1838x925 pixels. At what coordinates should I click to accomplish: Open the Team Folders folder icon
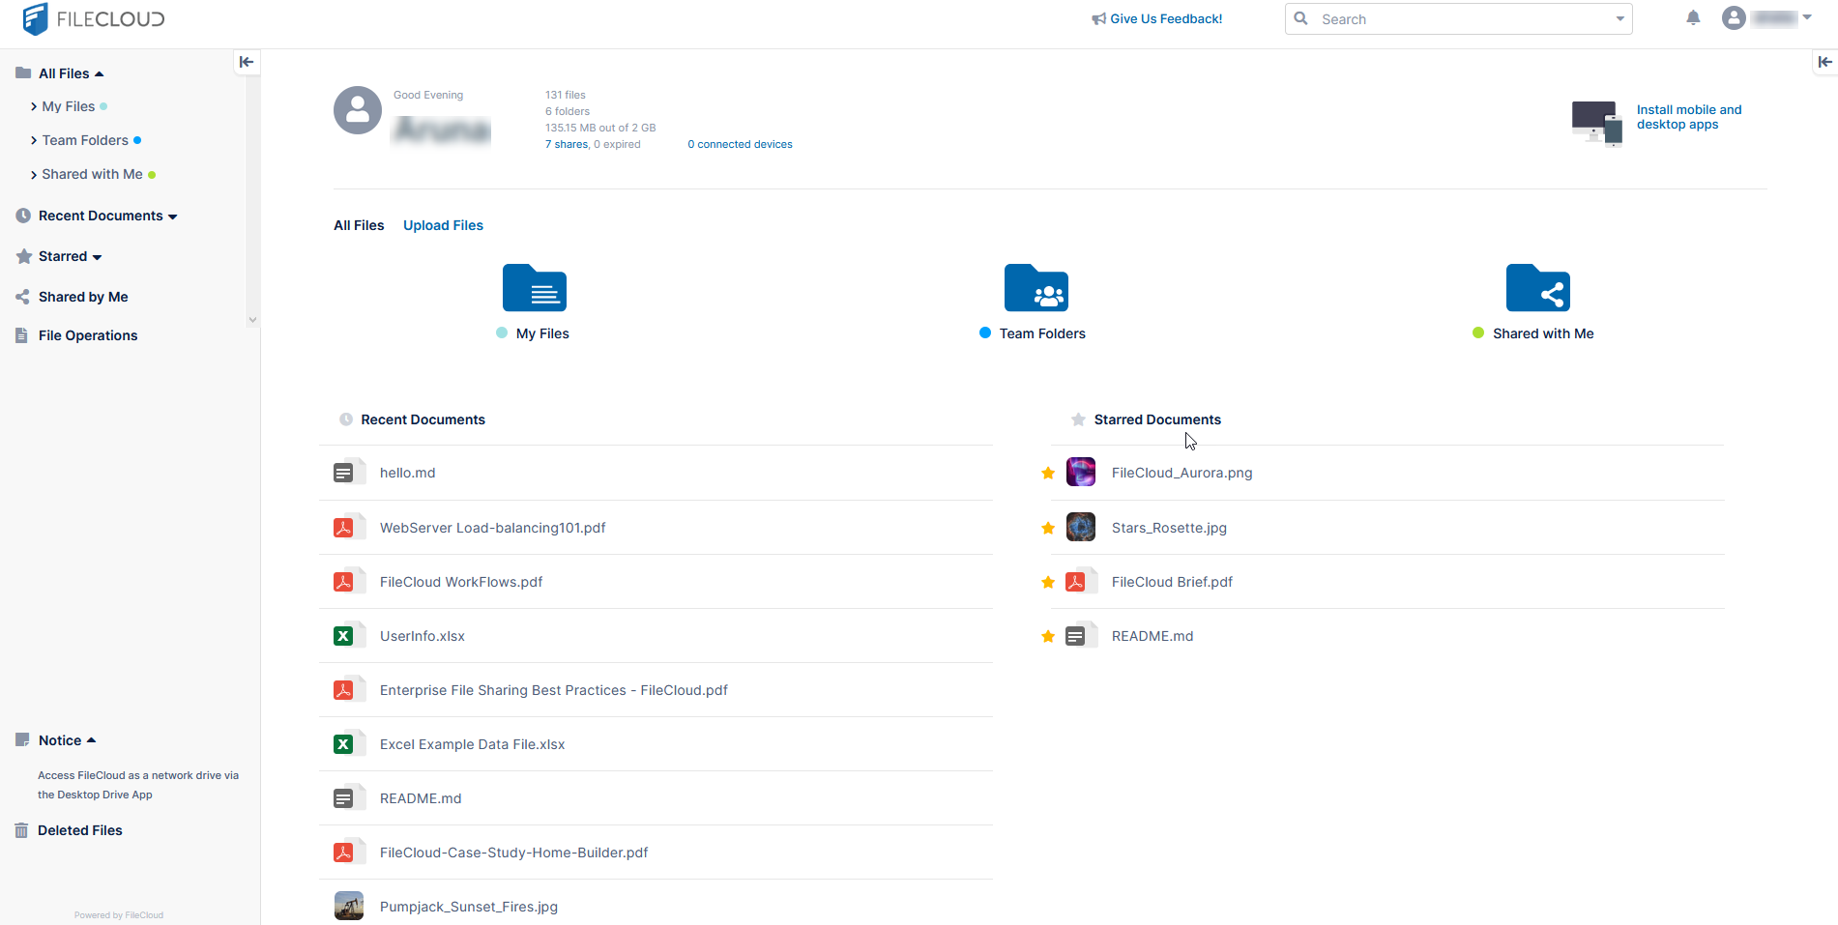pyautogui.click(x=1036, y=287)
